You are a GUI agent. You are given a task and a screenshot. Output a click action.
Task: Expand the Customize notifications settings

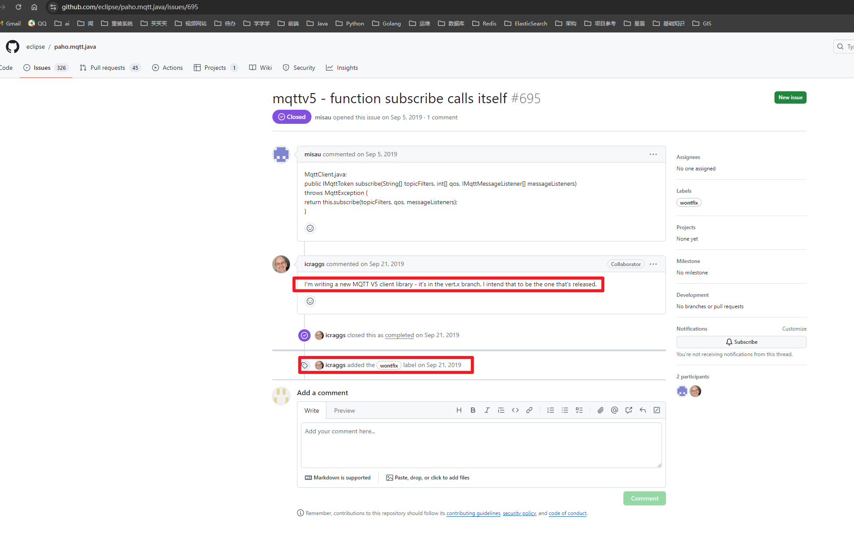794,328
